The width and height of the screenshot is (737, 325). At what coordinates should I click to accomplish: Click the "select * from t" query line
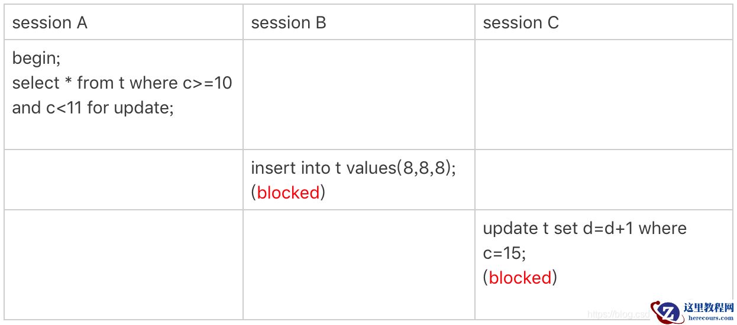122,83
